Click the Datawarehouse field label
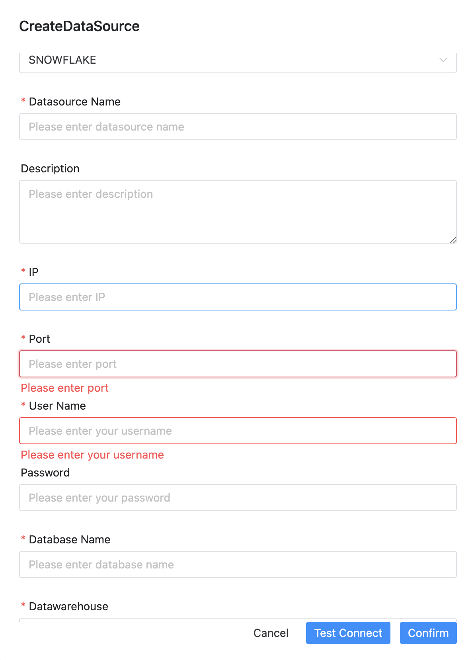 tap(68, 607)
